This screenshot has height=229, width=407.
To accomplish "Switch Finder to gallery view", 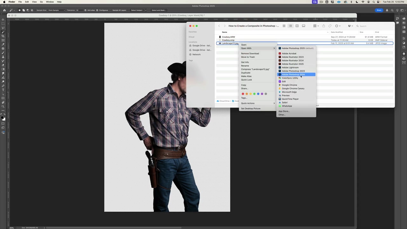I will click(304, 26).
